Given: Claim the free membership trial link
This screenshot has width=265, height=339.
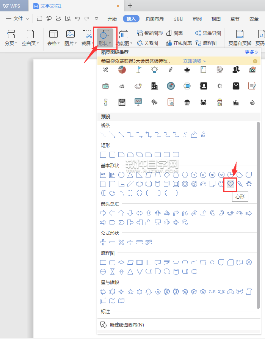Looking at the screenshot, I should pos(194,61).
